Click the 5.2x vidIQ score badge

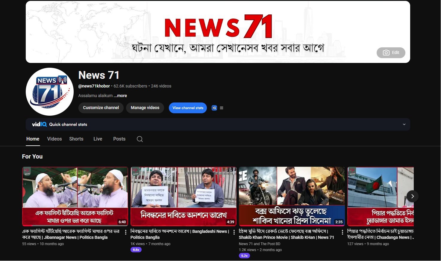(244, 256)
